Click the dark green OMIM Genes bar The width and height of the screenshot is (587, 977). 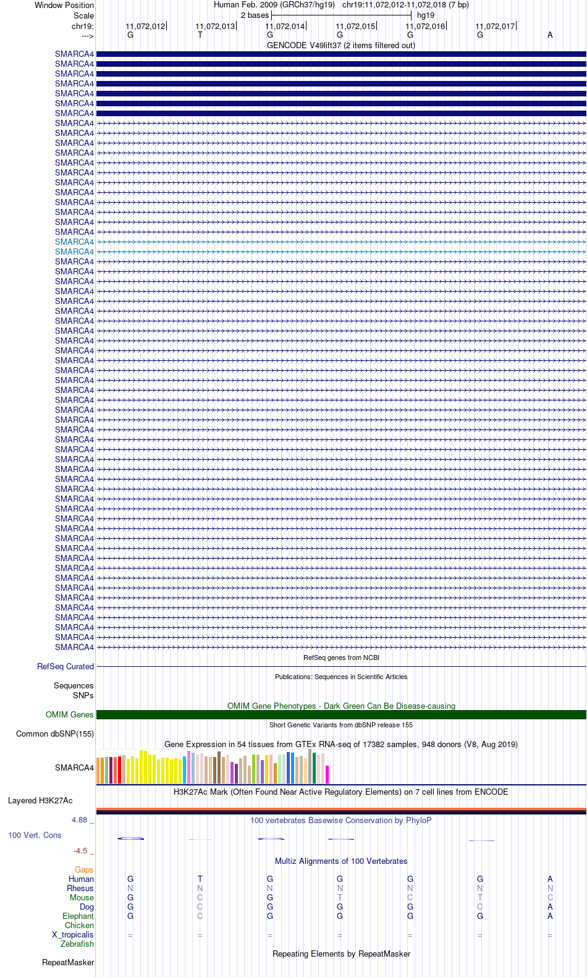[341, 715]
